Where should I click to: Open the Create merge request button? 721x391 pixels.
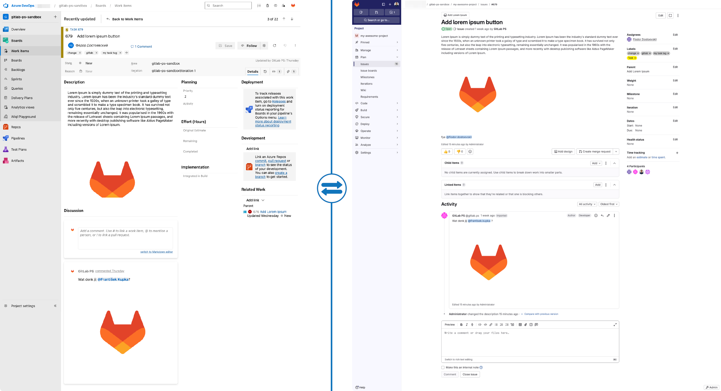pos(595,151)
